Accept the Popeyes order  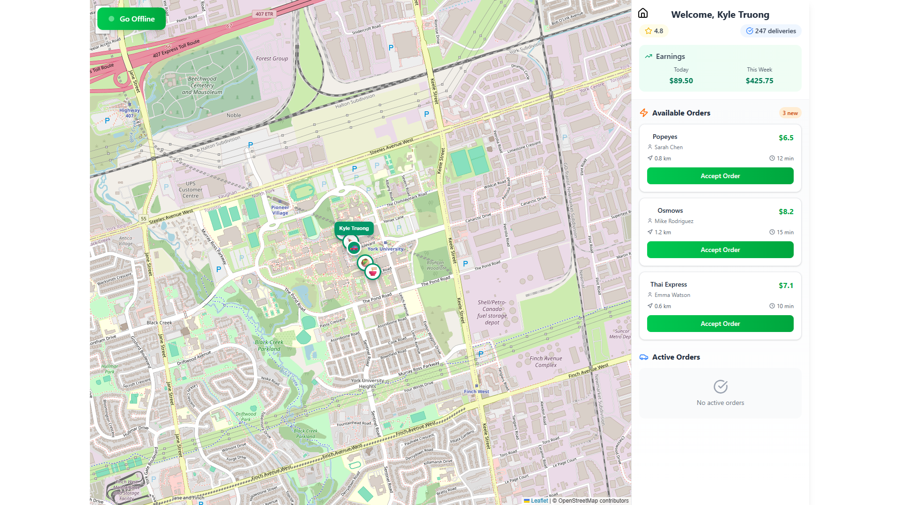click(x=720, y=176)
